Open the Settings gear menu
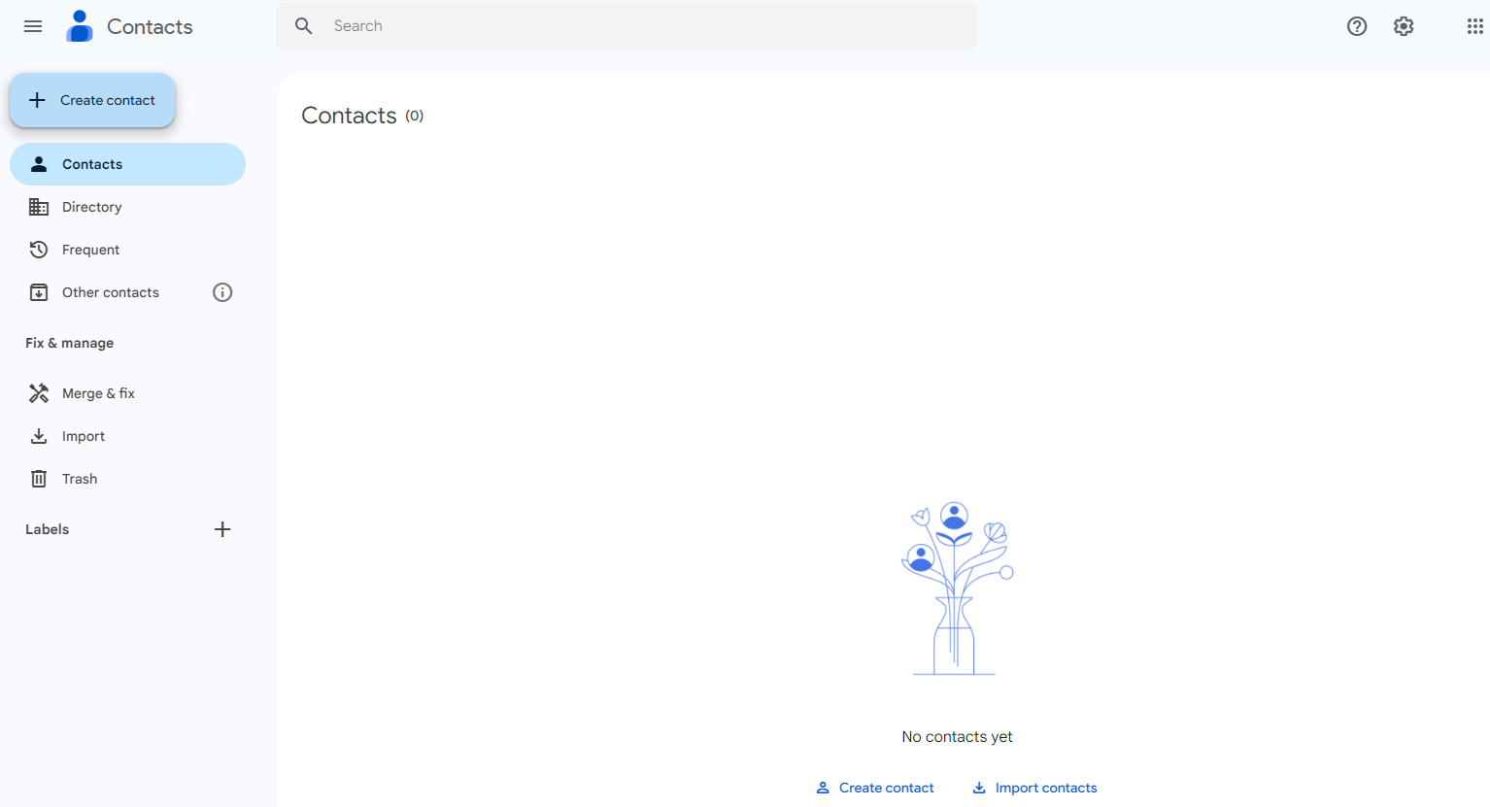Screen dimensions: 1490x807 pyautogui.click(x=1404, y=26)
